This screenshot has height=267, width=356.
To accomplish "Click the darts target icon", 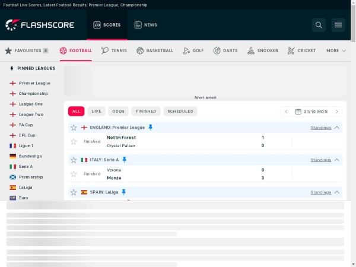I will [x=217, y=50].
